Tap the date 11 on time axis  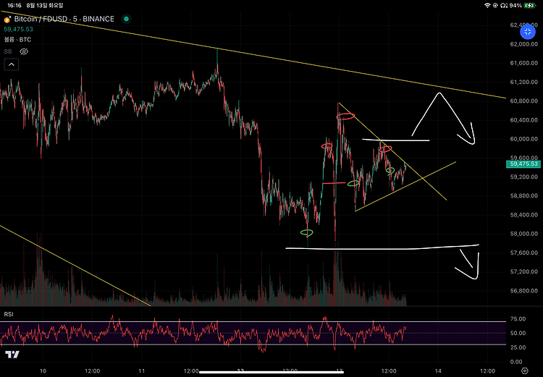pyautogui.click(x=142, y=370)
